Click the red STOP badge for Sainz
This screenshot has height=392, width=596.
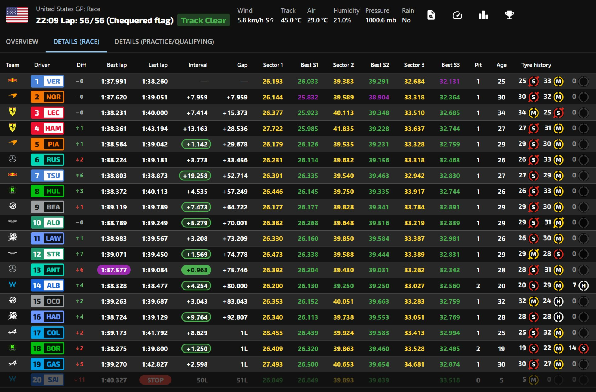(155, 380)
